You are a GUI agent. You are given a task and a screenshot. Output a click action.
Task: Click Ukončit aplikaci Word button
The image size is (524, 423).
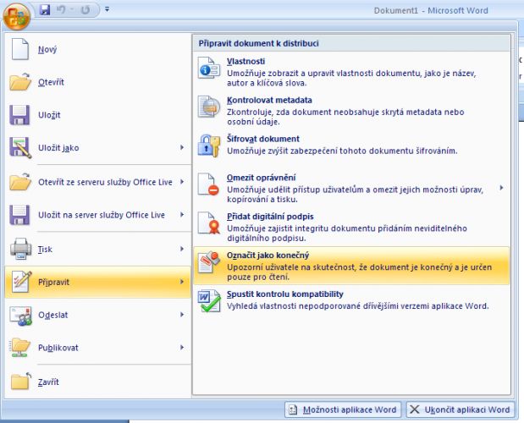click(461, 409)
